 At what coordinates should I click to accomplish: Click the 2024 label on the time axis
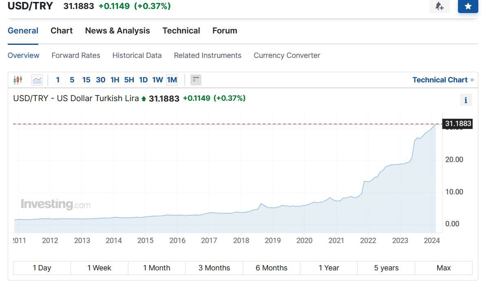click(431, 241)
